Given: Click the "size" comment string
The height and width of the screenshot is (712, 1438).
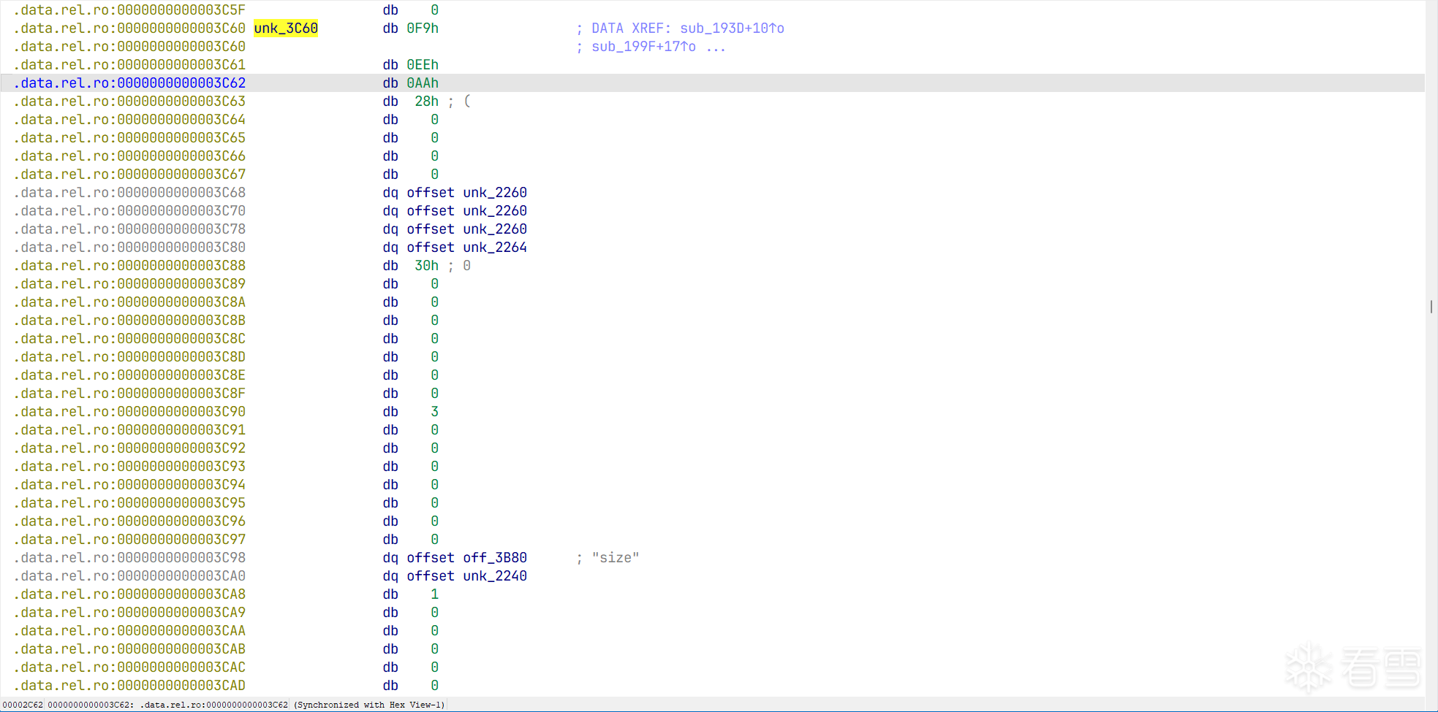Looking at the screenshot, I should tap(616, 558).
